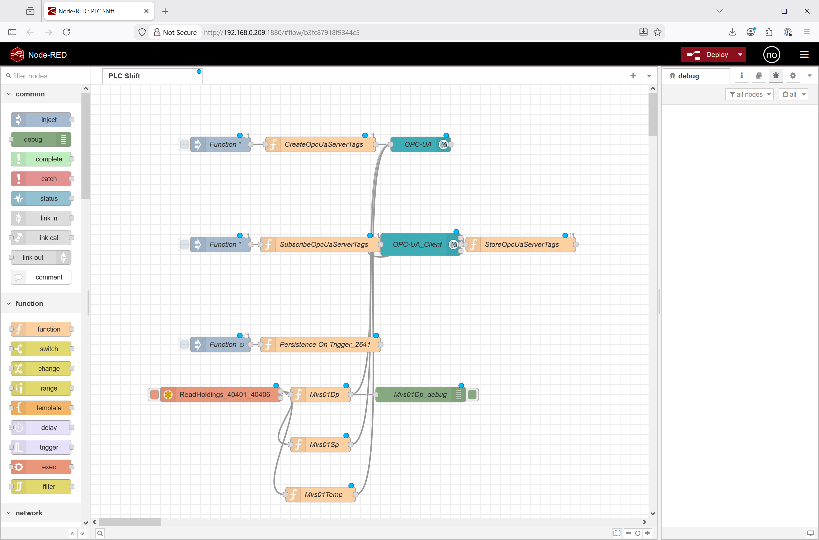This screenshot has width=819, height=540.
Task: Open the info sidebar tab icon
Action: point(742,76)
